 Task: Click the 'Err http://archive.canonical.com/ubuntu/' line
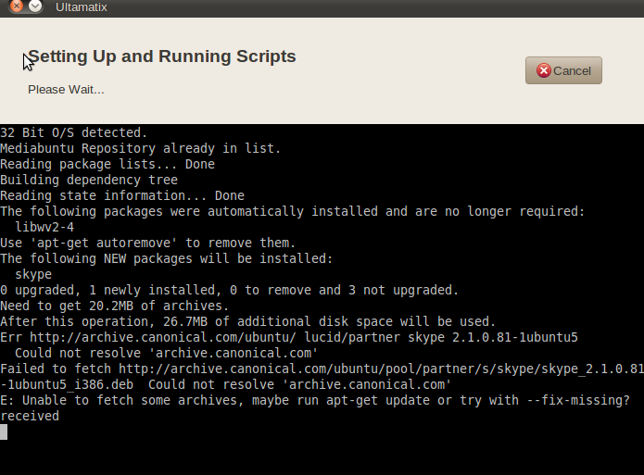point(289,337)
